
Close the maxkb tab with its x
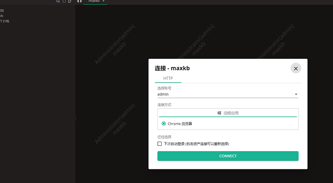click(103, 1)
